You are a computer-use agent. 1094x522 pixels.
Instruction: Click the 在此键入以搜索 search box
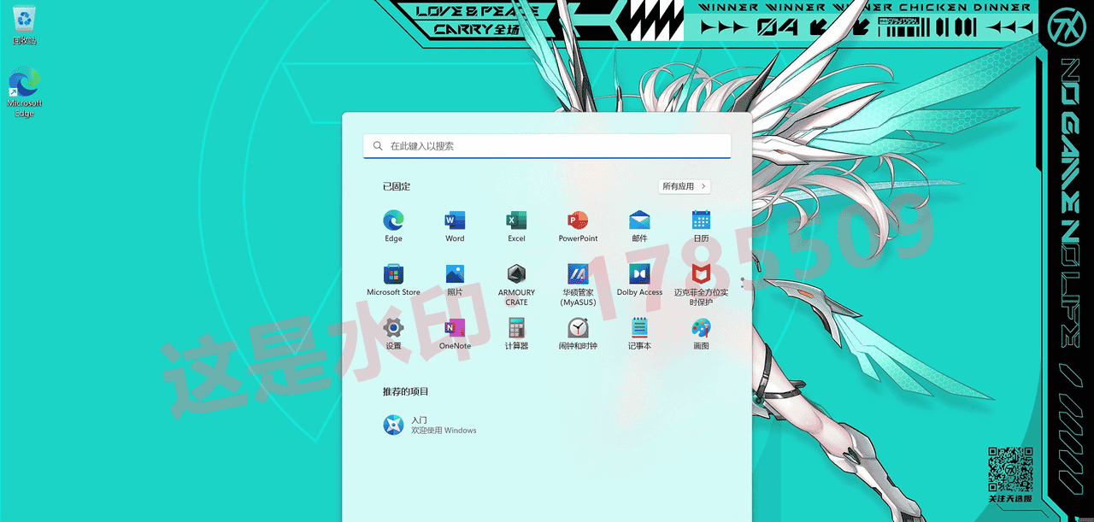tap(546, 145)
